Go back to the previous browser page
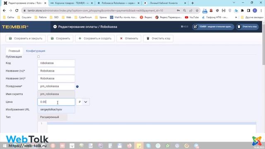 point(5,10)
